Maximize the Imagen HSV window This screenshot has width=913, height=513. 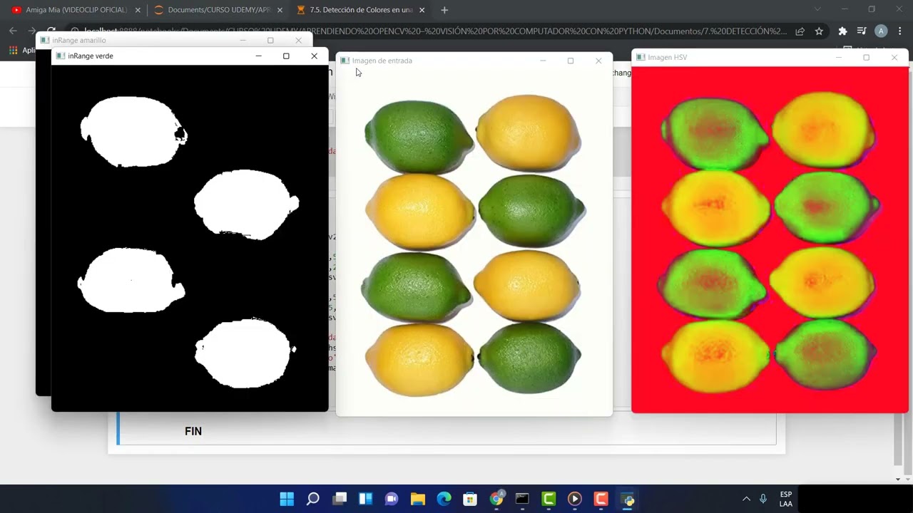click(866, 57)
